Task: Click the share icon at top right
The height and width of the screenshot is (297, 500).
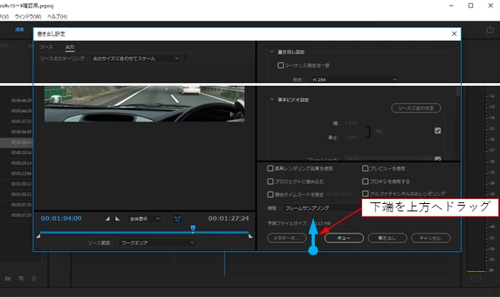Action: (x=490, y=29)
